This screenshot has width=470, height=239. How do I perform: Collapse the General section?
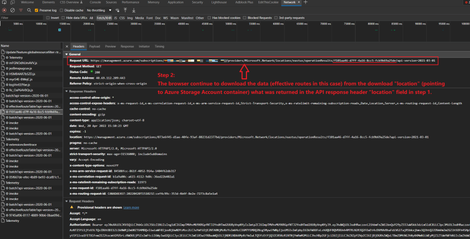[x=66, y=54]
